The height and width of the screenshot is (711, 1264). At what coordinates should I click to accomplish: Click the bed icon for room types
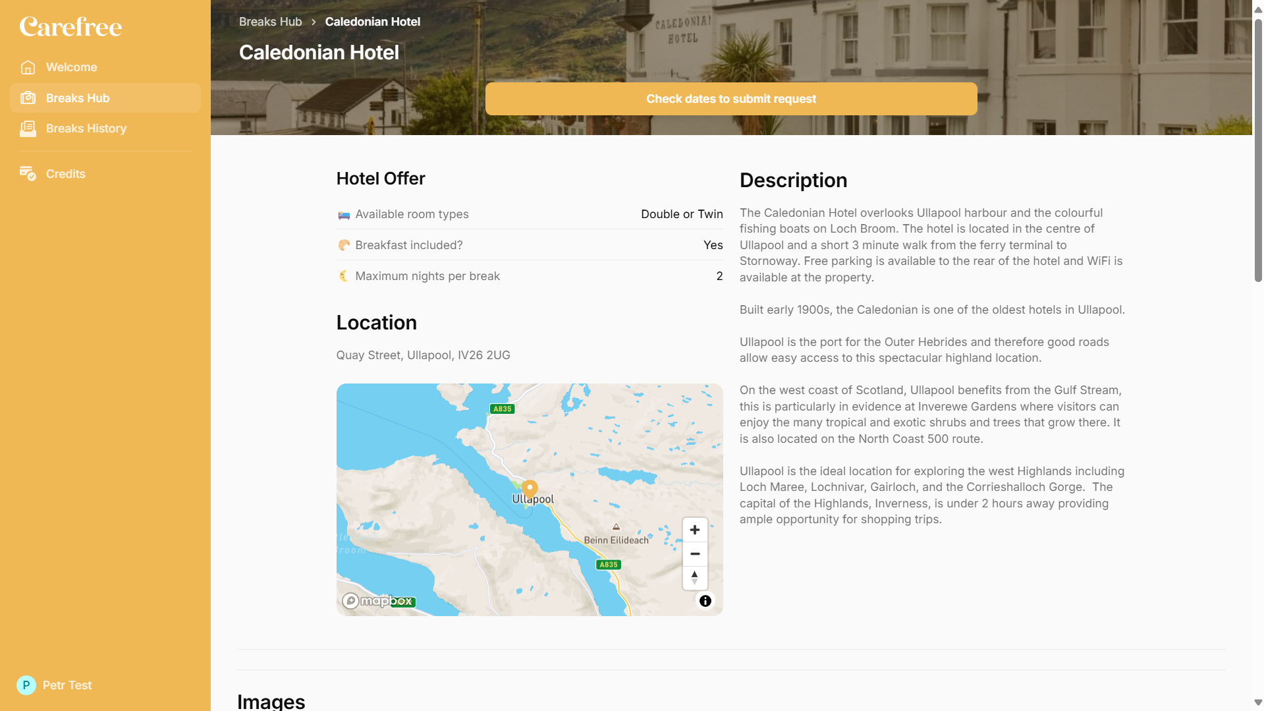pos(344,215)
